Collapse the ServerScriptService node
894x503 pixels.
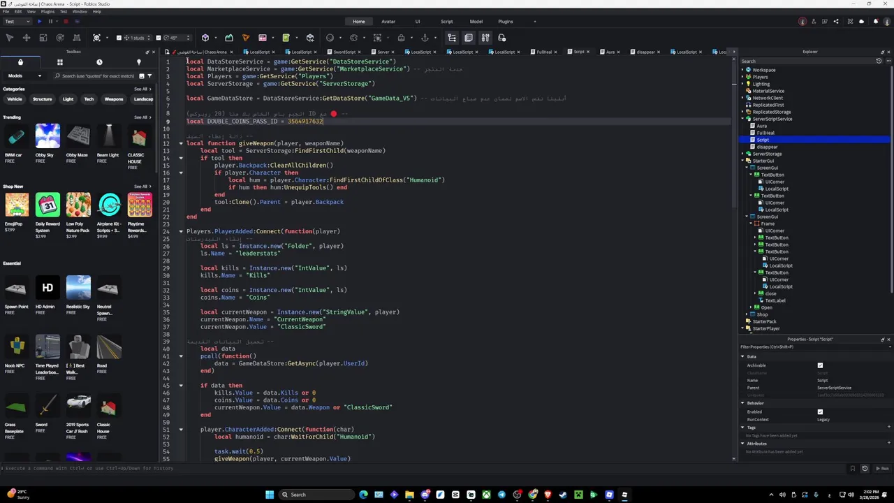(743, 119)
